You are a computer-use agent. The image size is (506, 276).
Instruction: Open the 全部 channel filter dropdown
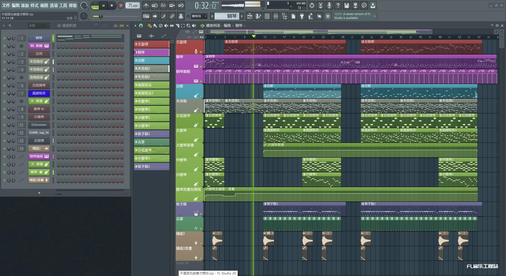[39, 26]
